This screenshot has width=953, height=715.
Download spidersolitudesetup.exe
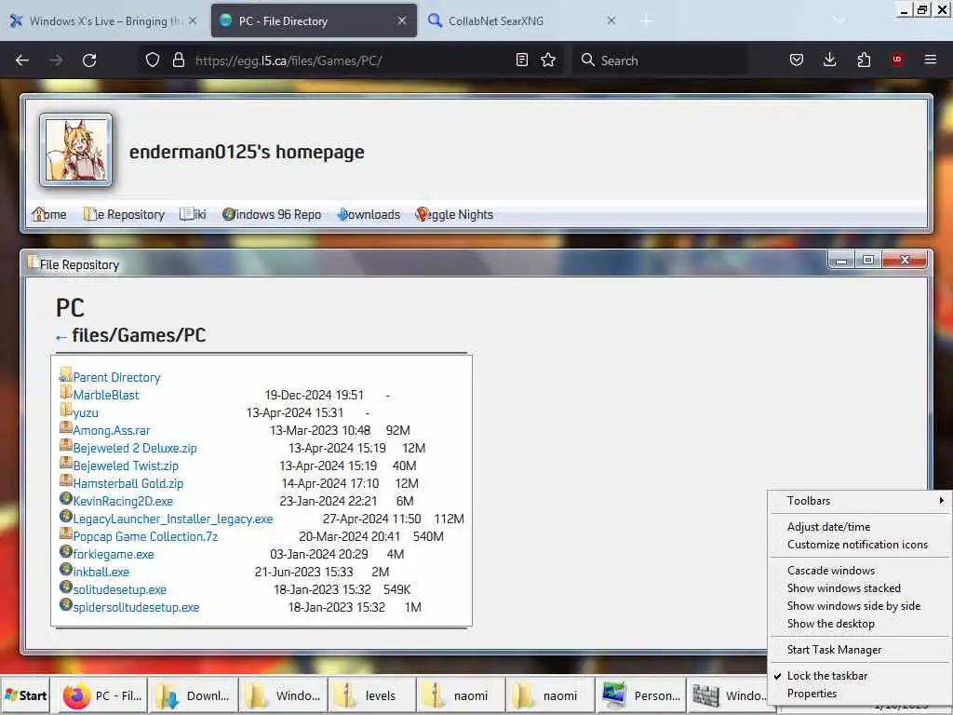pos(136,607)
